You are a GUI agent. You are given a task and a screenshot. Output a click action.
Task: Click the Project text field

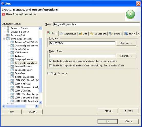tap(82, 43)
